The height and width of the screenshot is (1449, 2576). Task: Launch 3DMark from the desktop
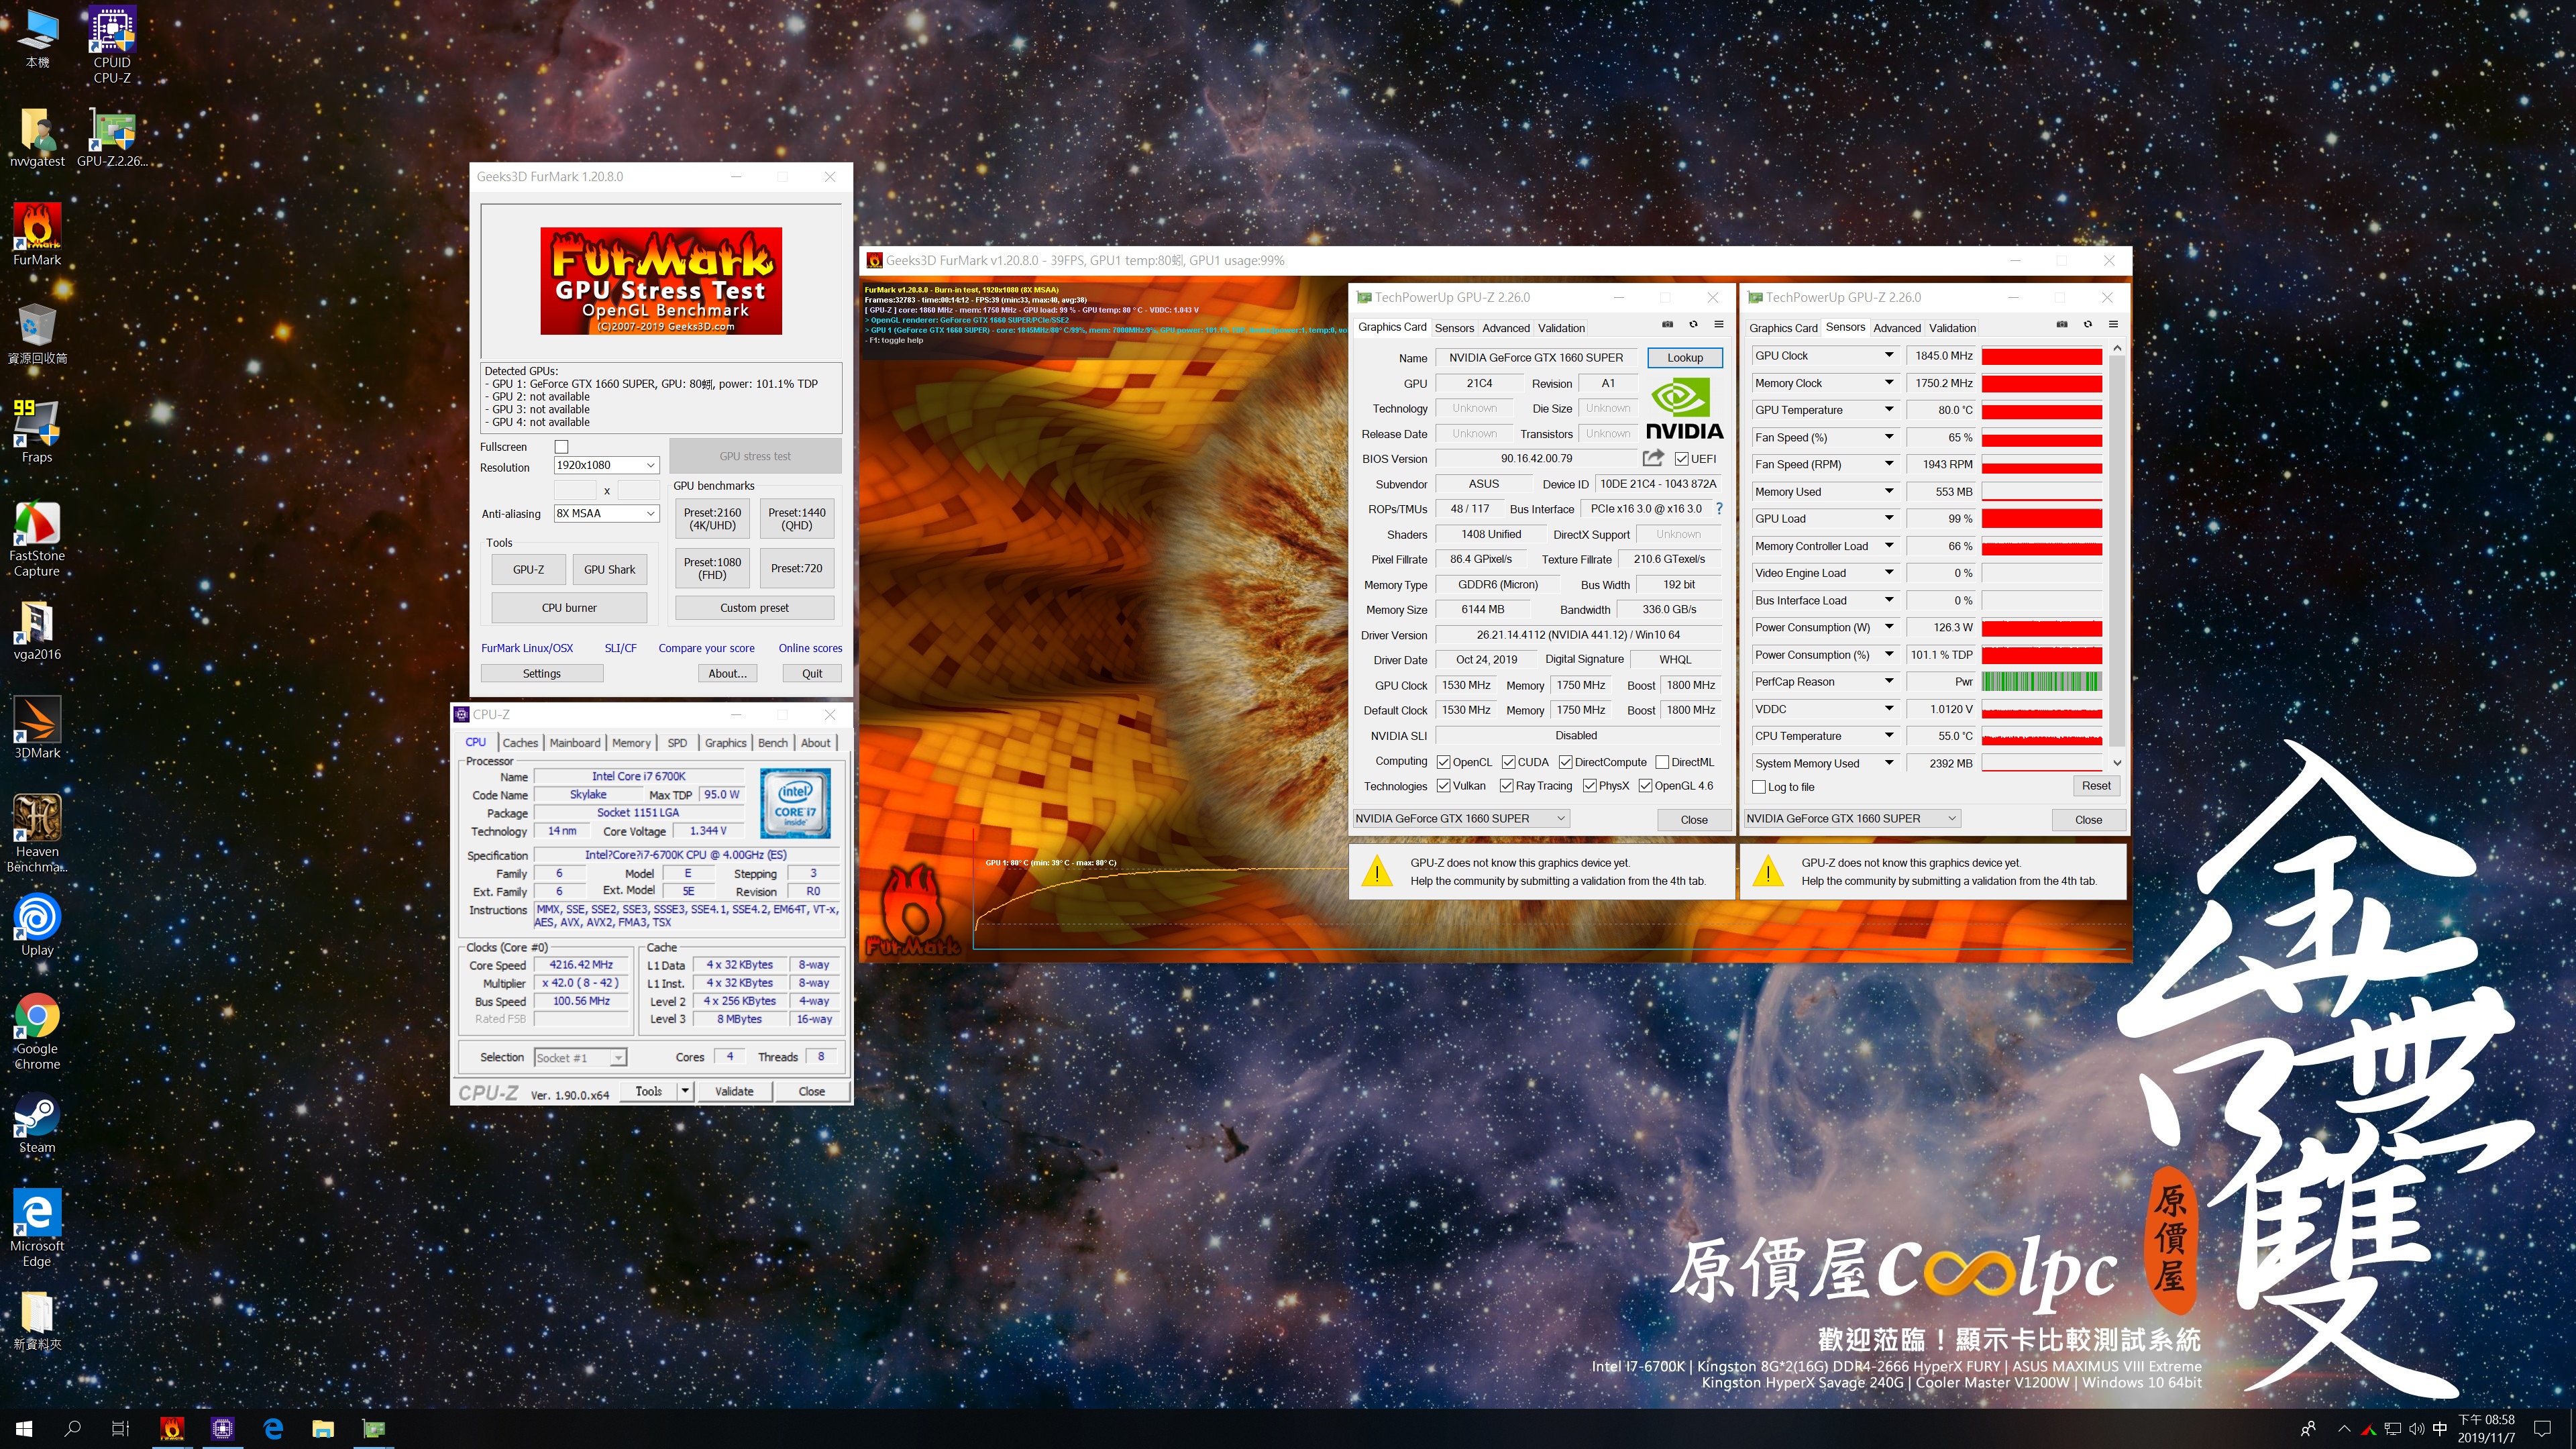pyautogui.click(x=37, y=728)
